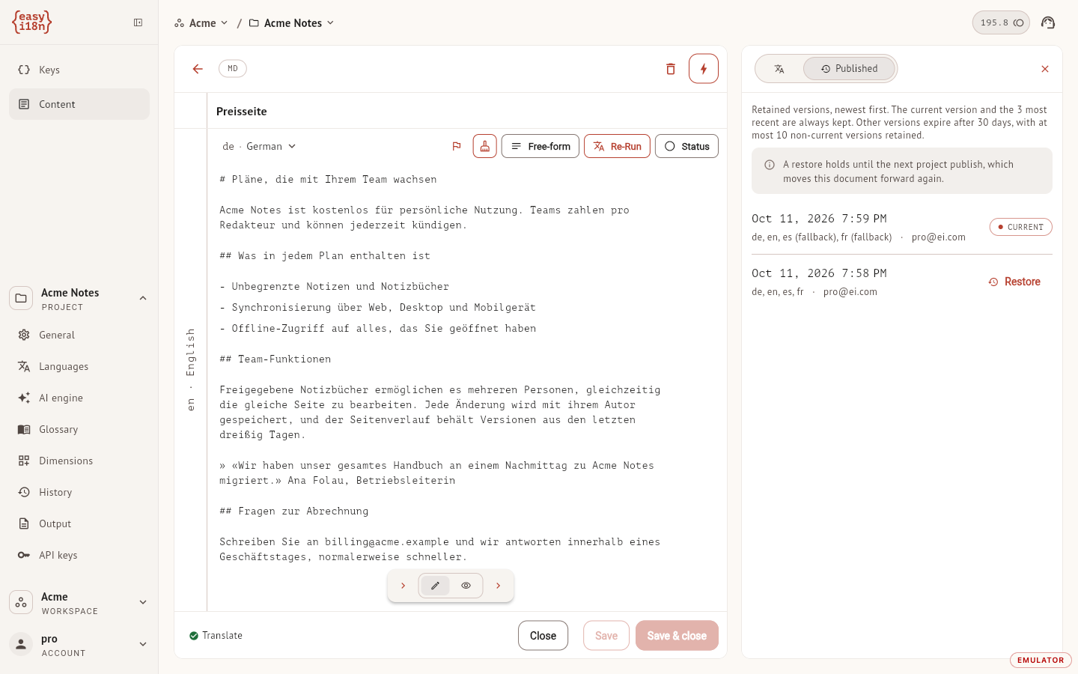Open the German language dropdown
This screenshot has height=674, width=1078.
pos(259,146)
